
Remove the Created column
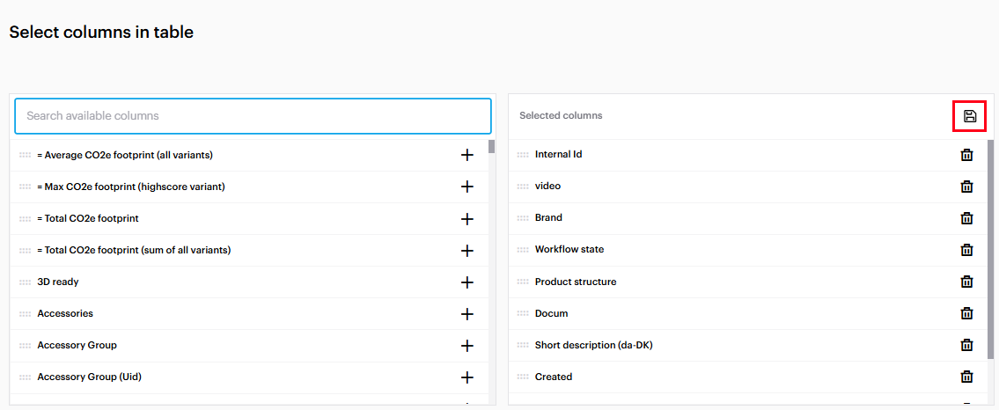(x=966, y=377)
